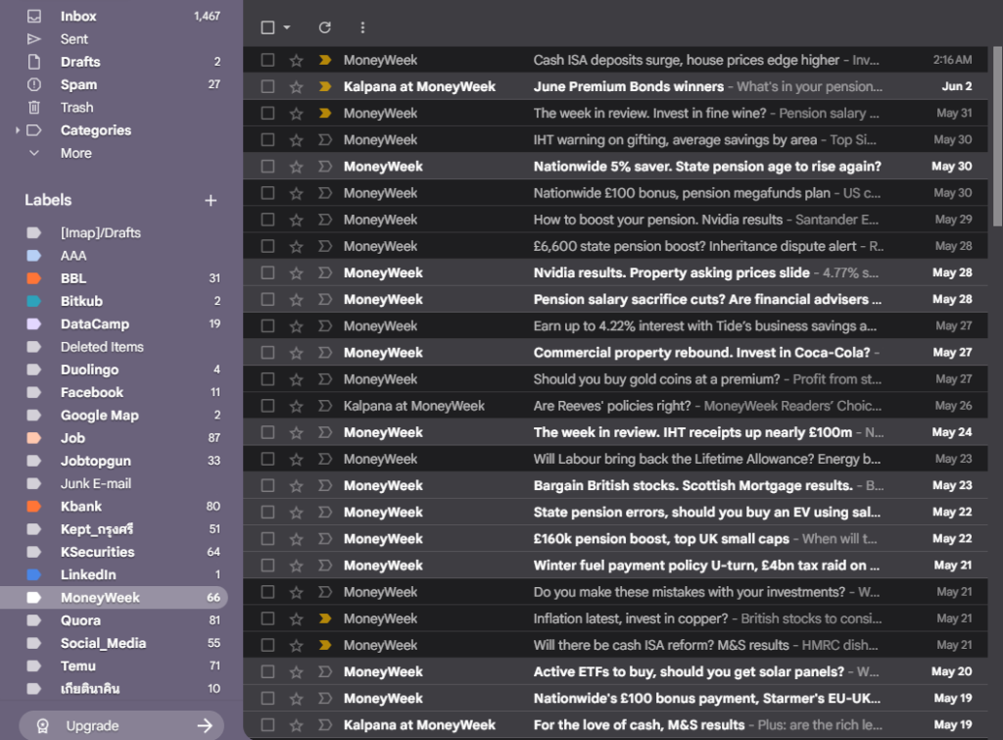Open the Temu label

click(x=114, y=666)
